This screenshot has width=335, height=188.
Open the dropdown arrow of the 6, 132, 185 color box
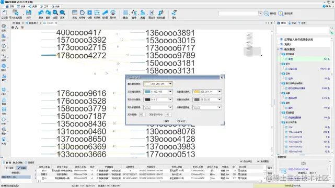(x=170, y=92)
